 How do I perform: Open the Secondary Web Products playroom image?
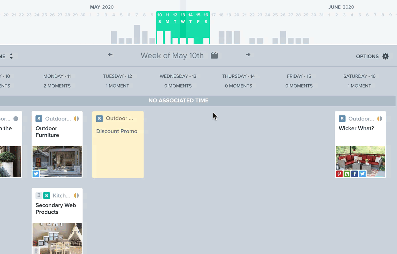(x=57, y=238)
